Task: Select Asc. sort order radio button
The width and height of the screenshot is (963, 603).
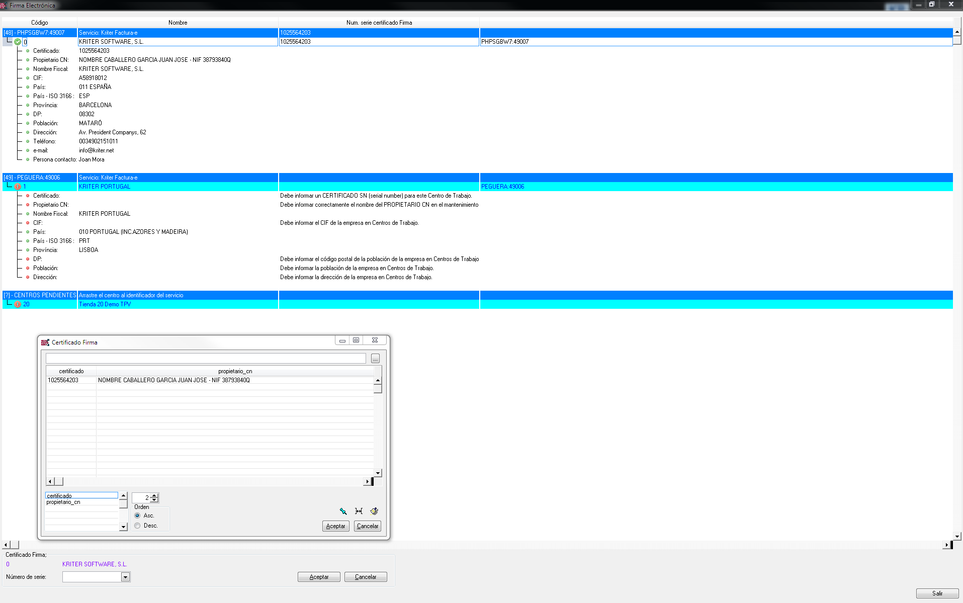Action: coord(137,515)
